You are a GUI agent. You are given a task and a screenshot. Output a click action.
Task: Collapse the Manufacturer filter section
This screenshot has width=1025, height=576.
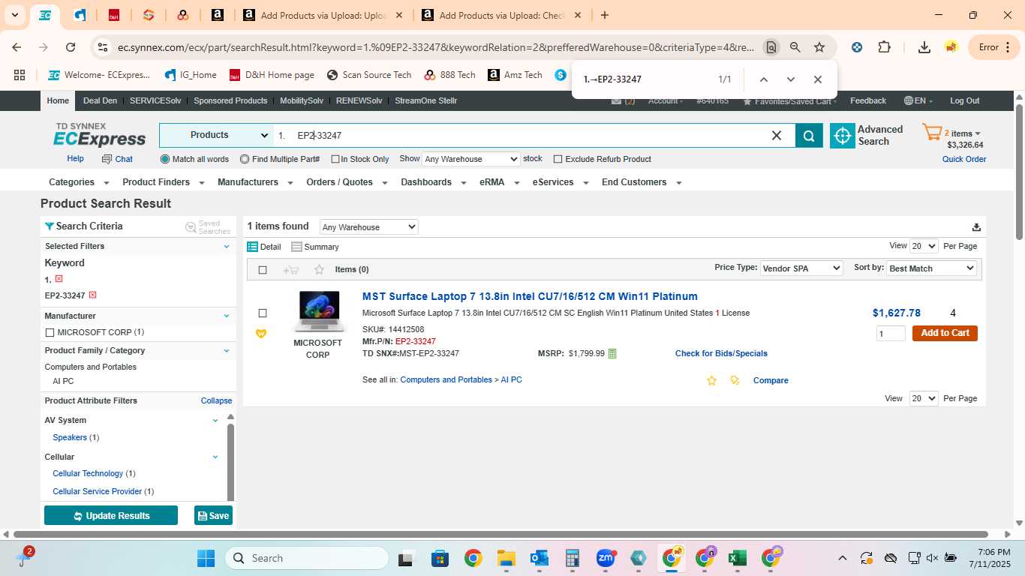(227, 316)
